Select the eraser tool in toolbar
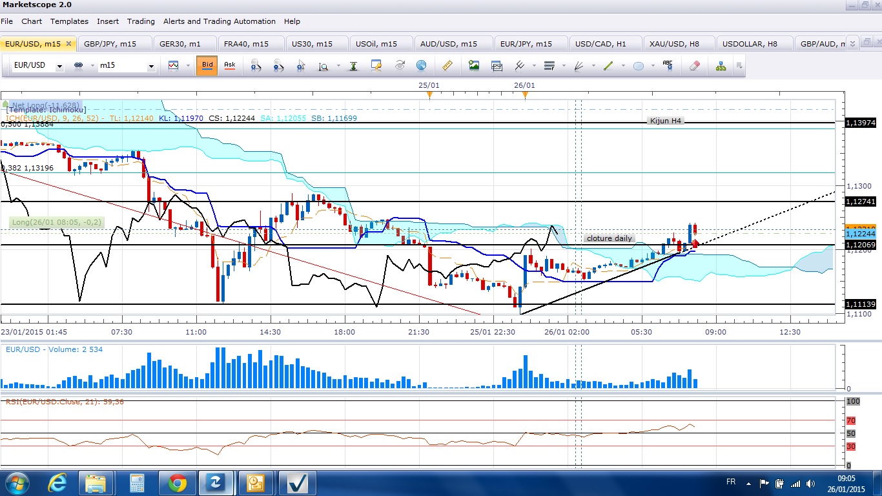This screenshot has height=496, width=882. click(695, 66)
